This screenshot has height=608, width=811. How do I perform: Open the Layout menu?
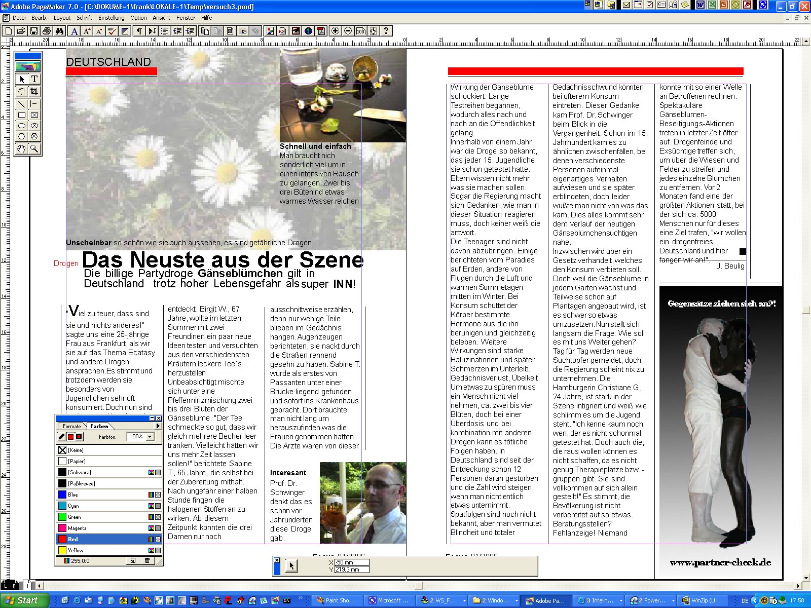(62, 18)
